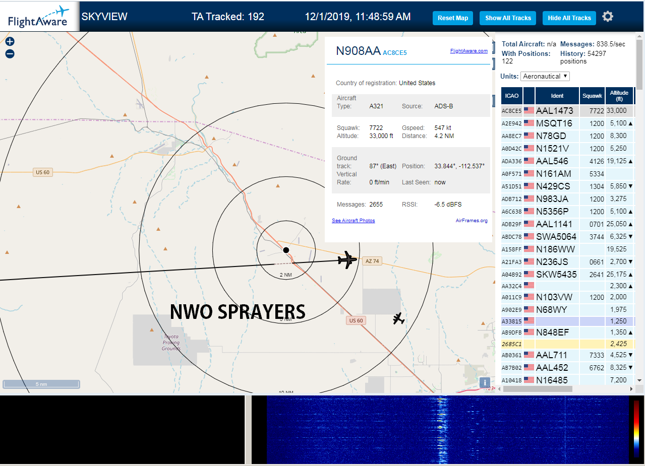Click the Toyota Proving Grounds map label
This screenshot has height=466, width=645.
(x=171, y=343)
